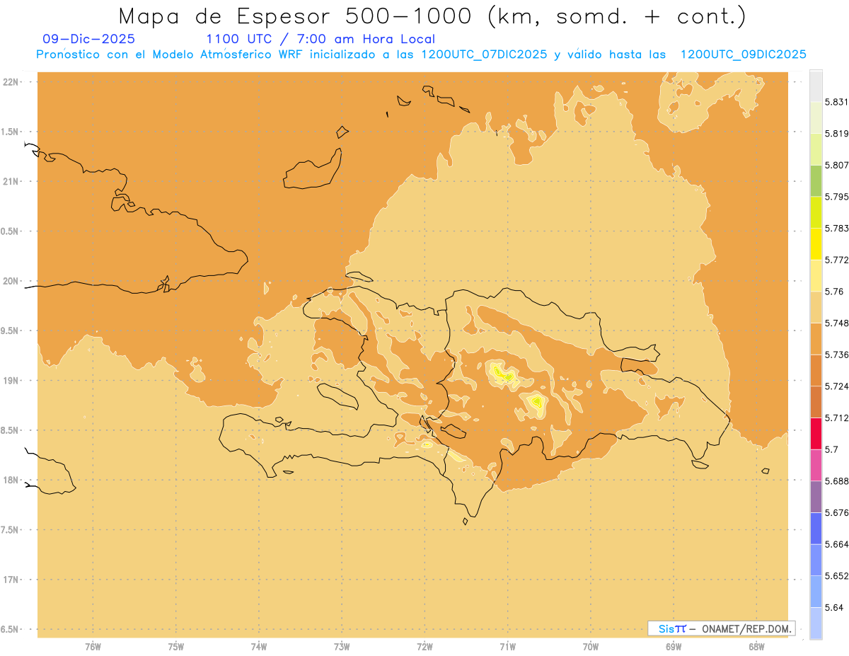Click the 18N latitude label
The image size is (849, 656).
[x=12, y=480]
